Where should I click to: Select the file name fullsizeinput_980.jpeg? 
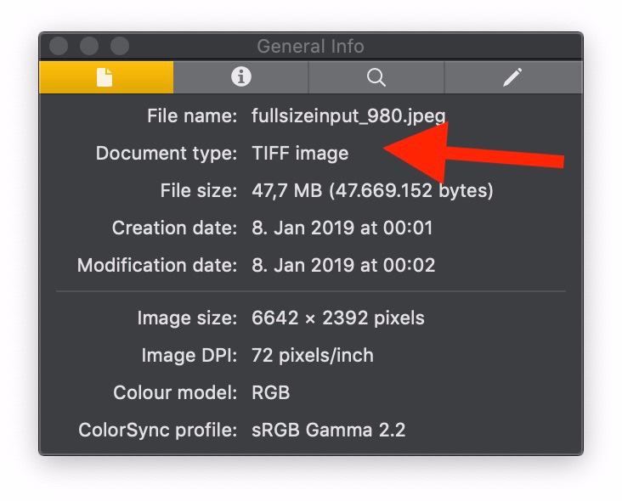tap(348, 116)
